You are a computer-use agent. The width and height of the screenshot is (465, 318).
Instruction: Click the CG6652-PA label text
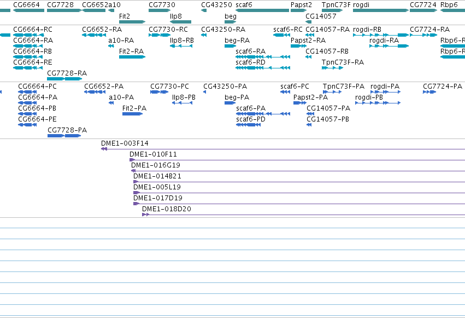tap(104, 86)
